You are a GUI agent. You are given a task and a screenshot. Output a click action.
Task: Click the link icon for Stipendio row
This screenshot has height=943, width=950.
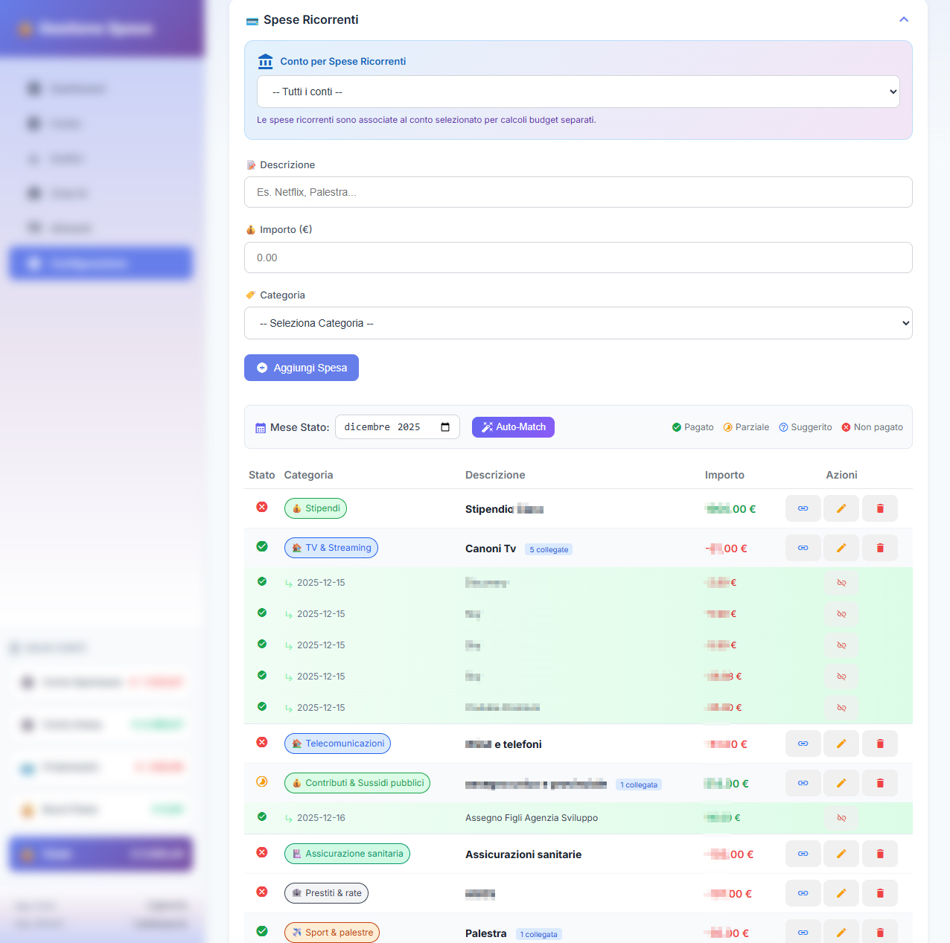pyautogui.click(x=803, y=508)
